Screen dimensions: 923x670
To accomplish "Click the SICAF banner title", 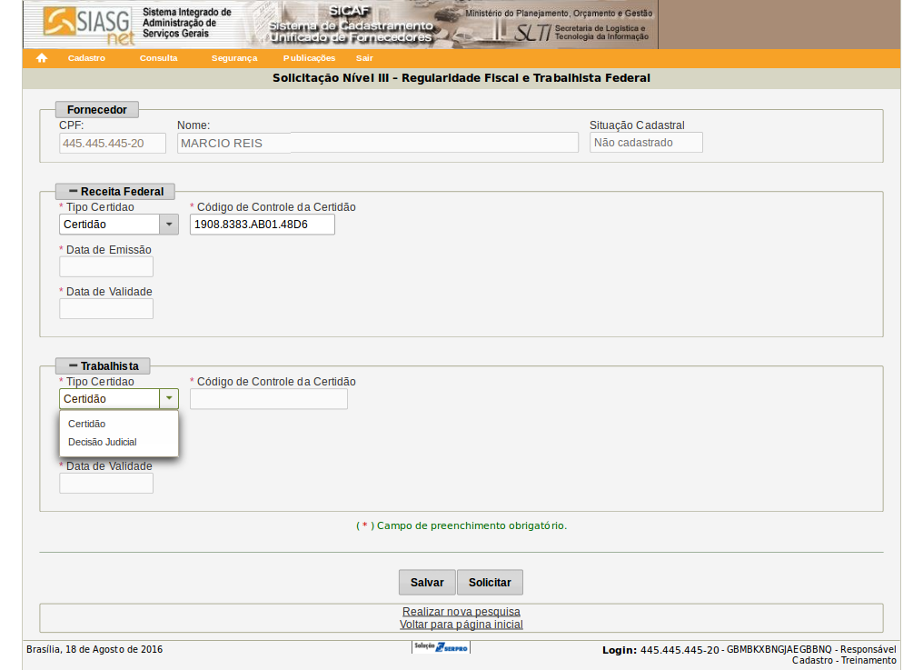I will point(350,11).
